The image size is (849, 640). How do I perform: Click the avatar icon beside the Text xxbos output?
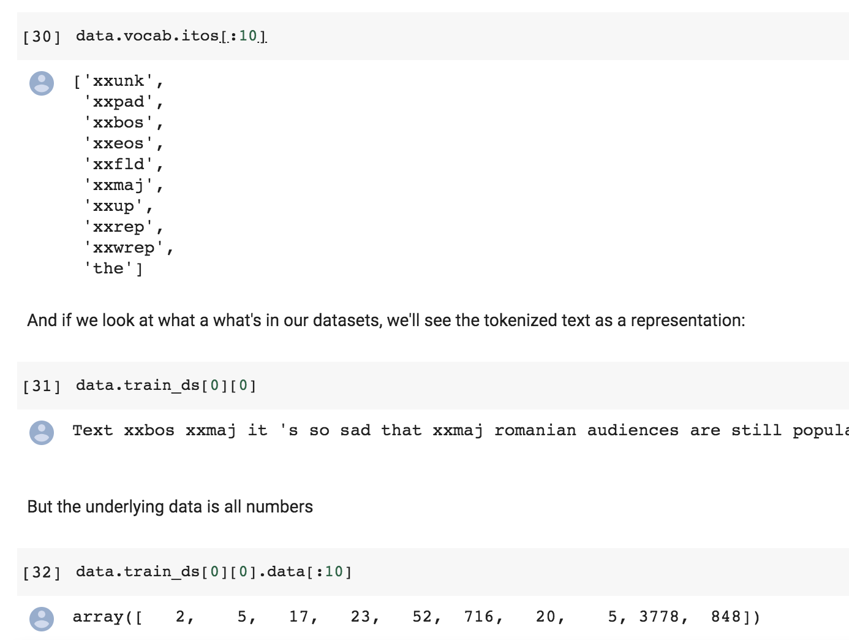tap(42, 433)
